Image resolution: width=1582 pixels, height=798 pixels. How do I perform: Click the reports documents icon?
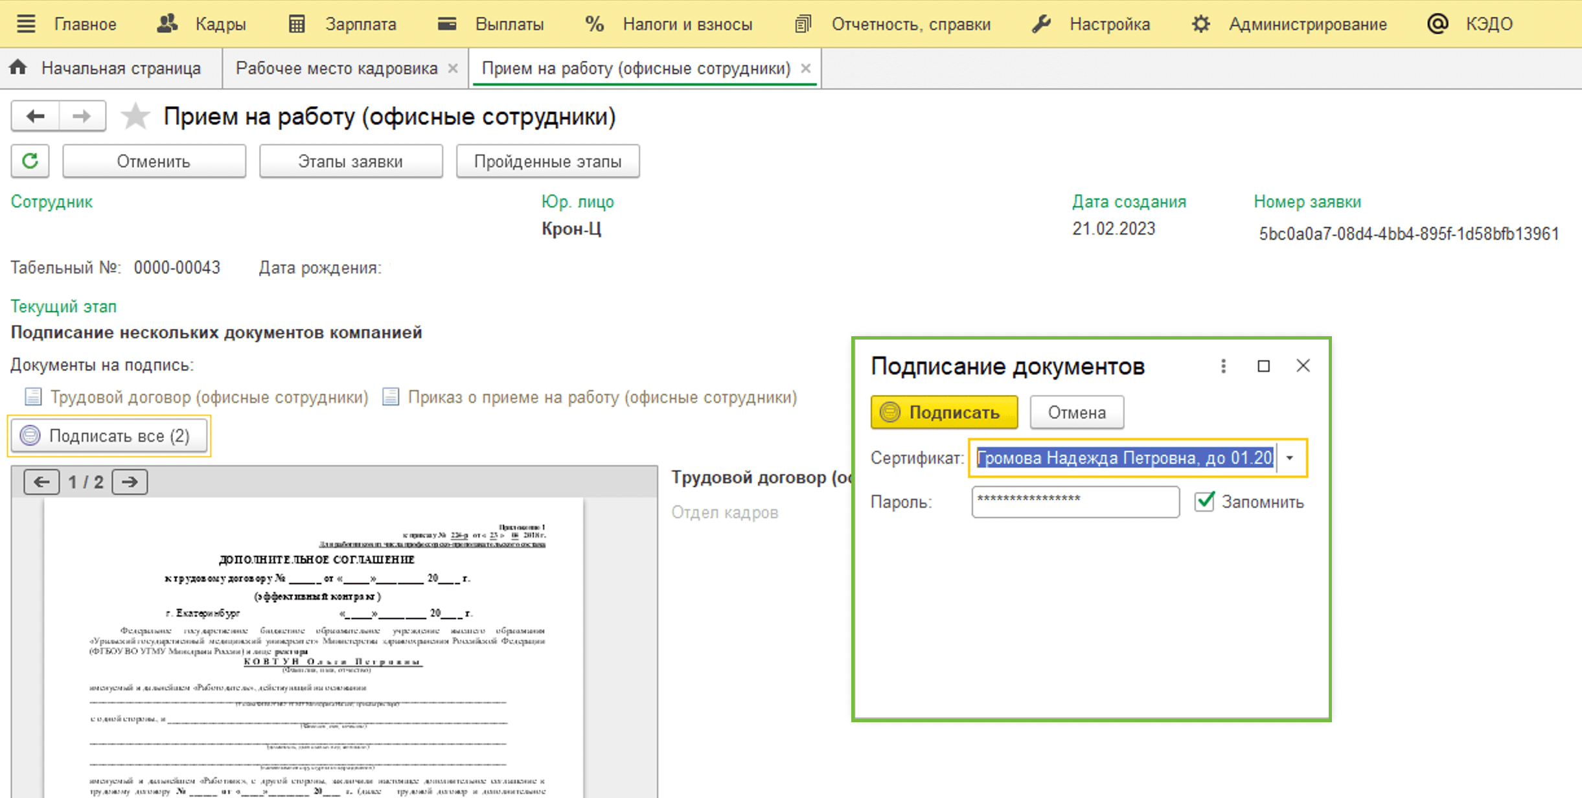803,24
